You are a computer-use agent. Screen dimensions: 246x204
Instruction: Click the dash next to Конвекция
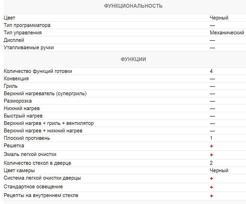click(212, 79)
